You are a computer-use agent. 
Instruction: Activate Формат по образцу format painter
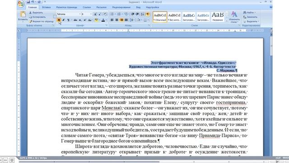point(41,21)
